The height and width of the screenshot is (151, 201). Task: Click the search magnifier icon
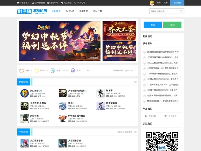tap(181, 11)
